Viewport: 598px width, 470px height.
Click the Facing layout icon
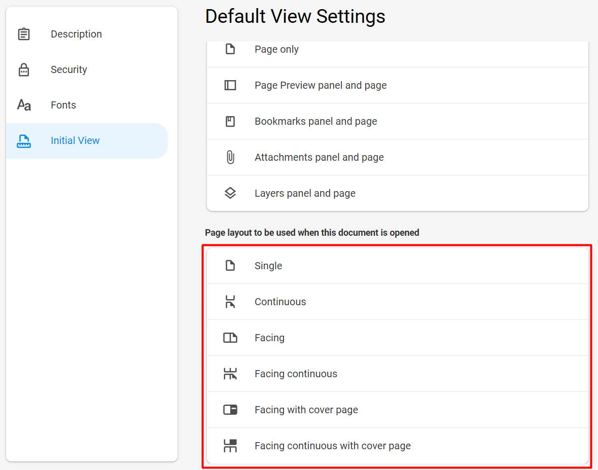[x=230, y=338]
